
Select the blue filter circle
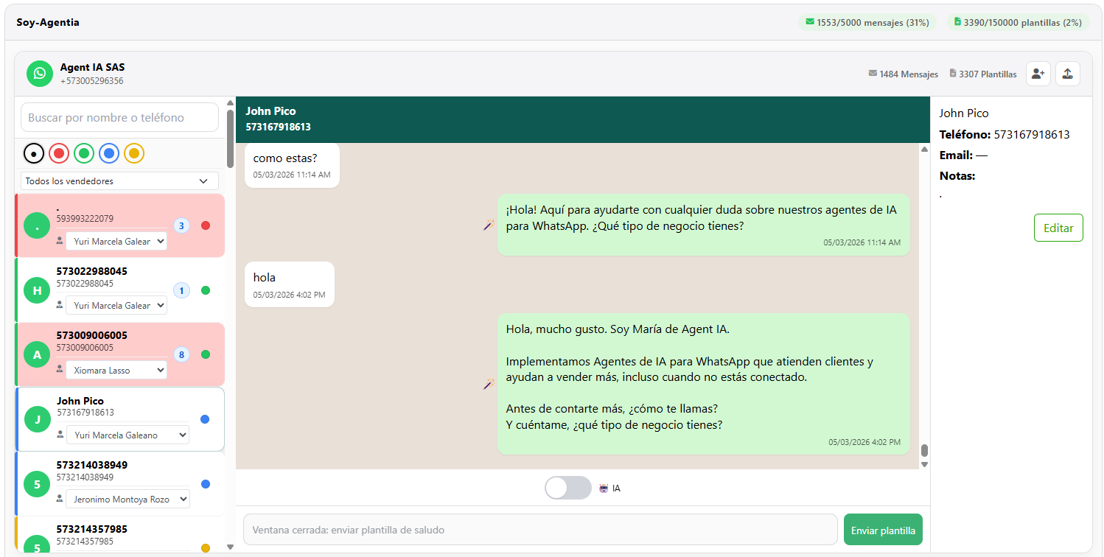point(109,153)
